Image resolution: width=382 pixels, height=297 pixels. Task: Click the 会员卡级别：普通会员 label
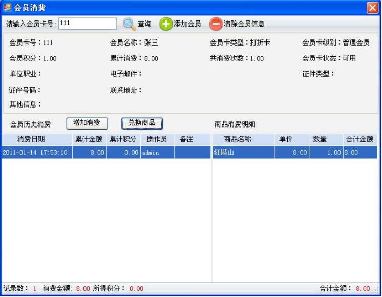(336, 43)
